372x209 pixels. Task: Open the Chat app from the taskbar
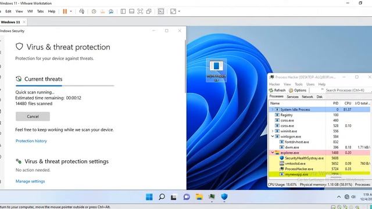[x=187, y=197]
